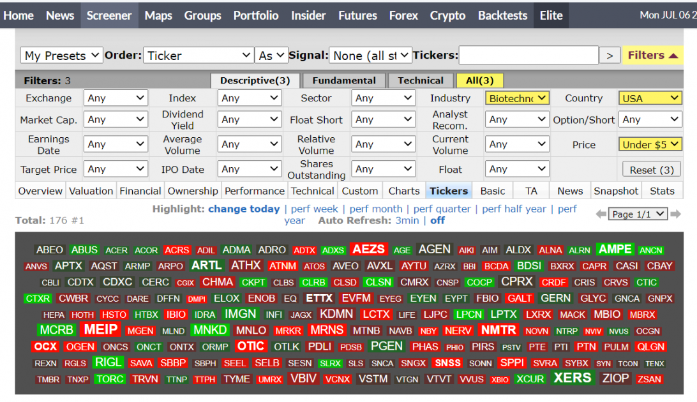Open the ABEO ticker
This screenshot has height=402, width=697.
point(49,250)
